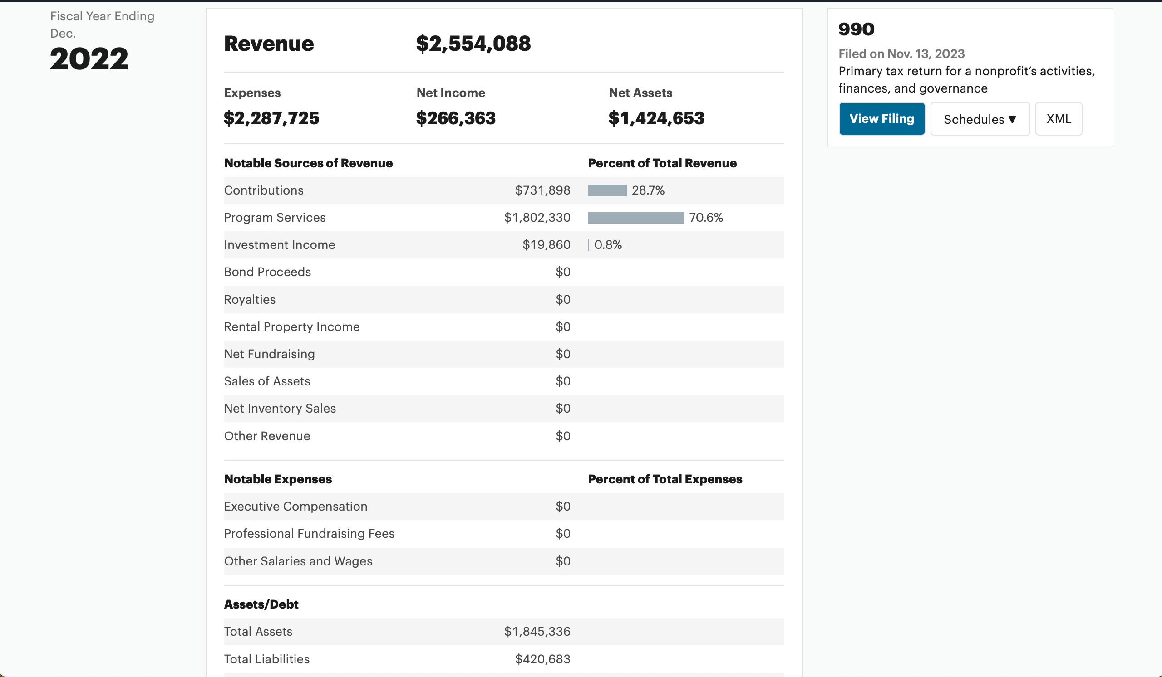1162x677 pixels.
Task: Click the Contributions amount $731,898
Action: click(x=543, y=190)
